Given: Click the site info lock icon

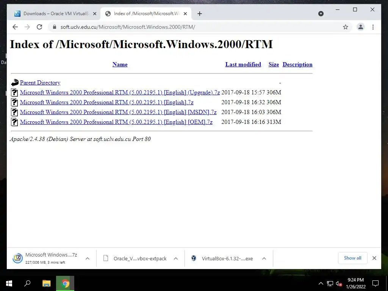Looking at the screenshot, I should pos(55,27).
